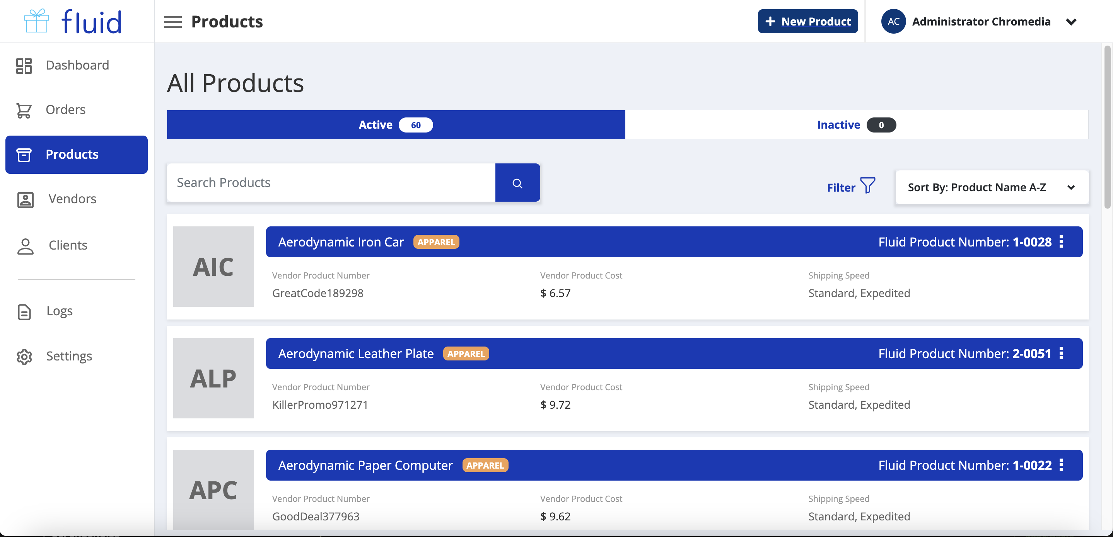Open three-dot menu for Aerodynamic Iron Car

[x=1061, y=242]
